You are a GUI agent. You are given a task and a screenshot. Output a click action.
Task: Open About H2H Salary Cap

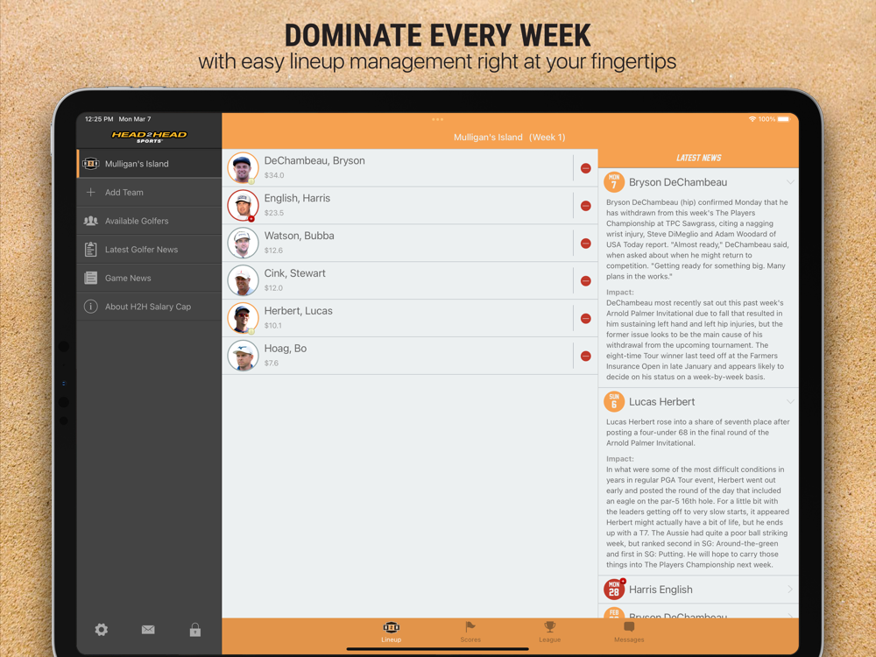(149, 306)
